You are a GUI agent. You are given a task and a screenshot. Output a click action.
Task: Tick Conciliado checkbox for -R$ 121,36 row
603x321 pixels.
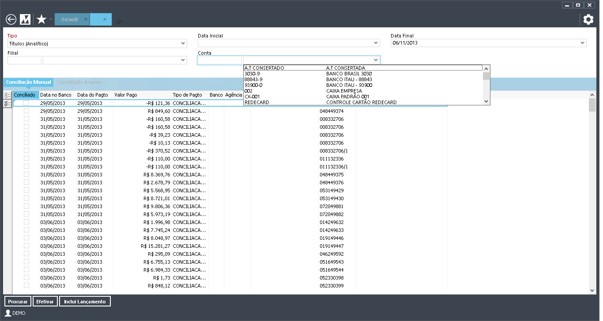(x=26, y=103)
